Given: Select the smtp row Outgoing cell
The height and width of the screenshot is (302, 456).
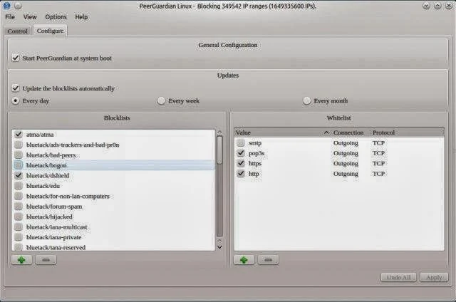Looking at the screenshot, I should 346,142.
